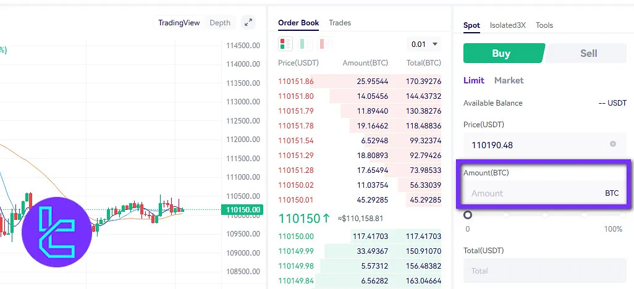Screen dimensions: 634x289
Task: Click ask price 110151.79
Action: pyautogui.click(x=296, y=111)
